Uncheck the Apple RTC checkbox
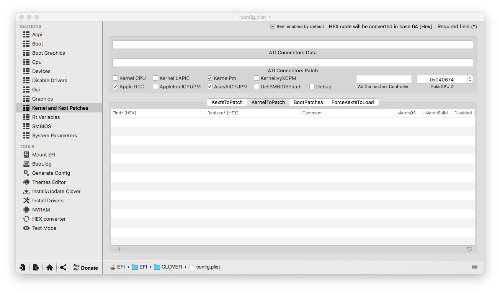The height and width of the screenshot is (293, 500). click(x=115, y=86)
